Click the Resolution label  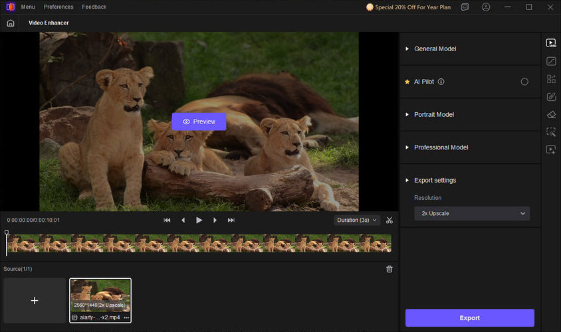[427, 198]
